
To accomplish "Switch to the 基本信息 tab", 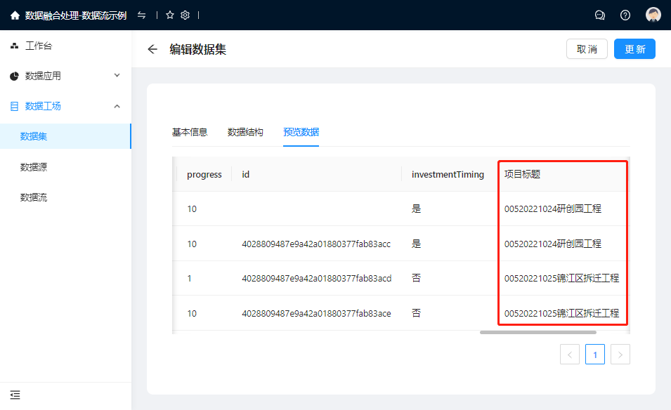I will 190,132.
